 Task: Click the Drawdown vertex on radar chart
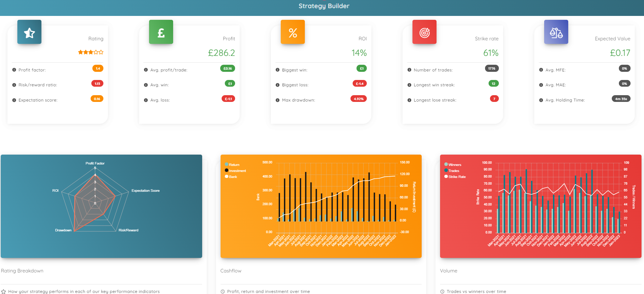tap(74, 231)
